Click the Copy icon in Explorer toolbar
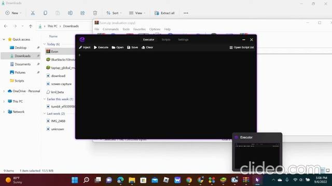 click(45, 13)
